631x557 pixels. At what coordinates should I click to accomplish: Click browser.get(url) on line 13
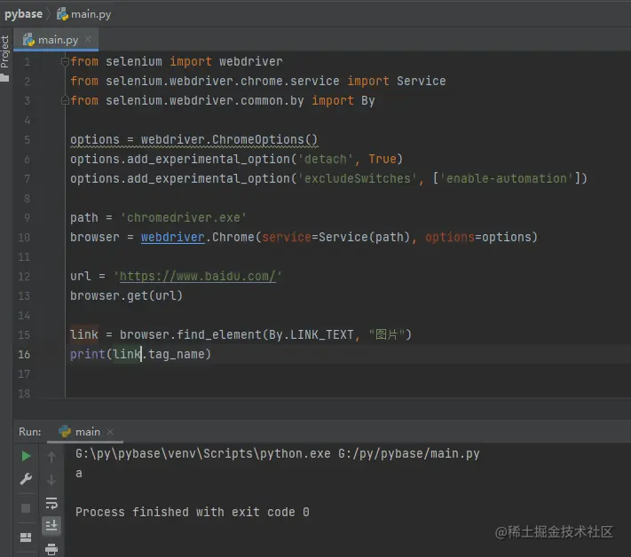[x=126, y=295]
